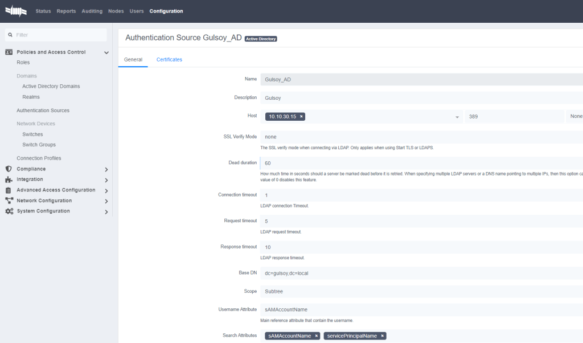
Task: Remove the servicePrincipalName search attribute tag
Action: [383, 336]
